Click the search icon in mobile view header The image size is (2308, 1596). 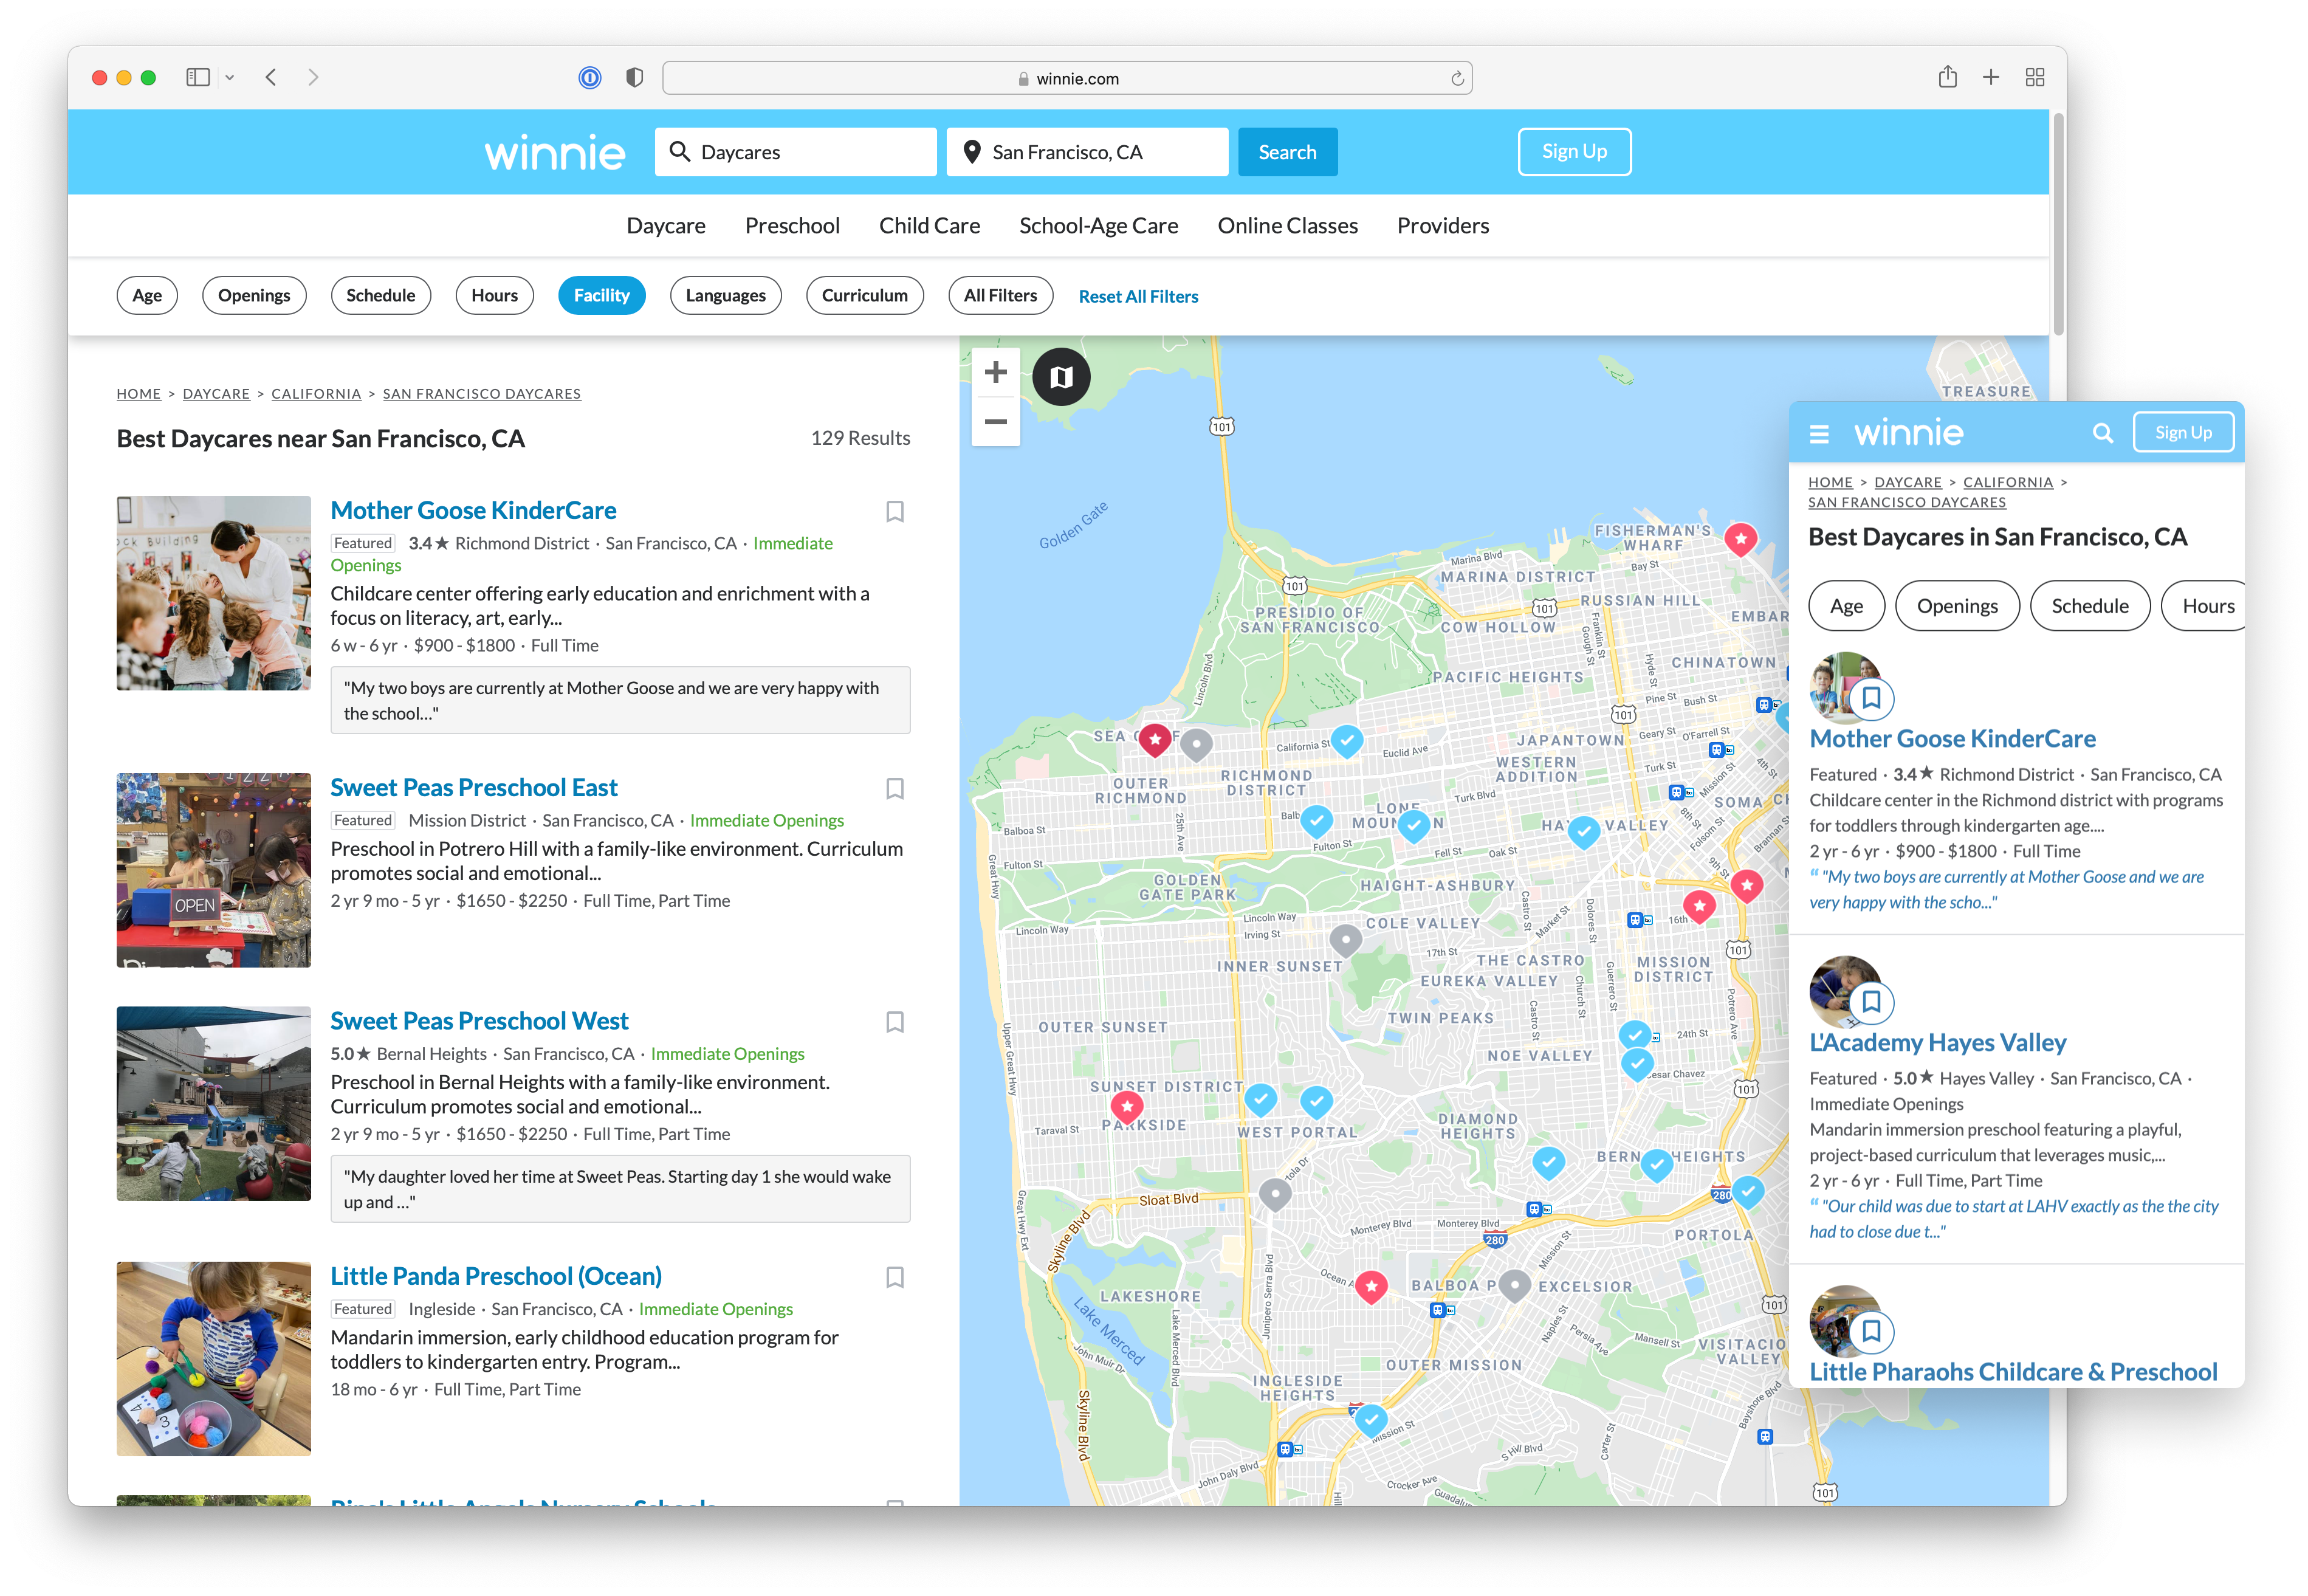[2102, 433]
